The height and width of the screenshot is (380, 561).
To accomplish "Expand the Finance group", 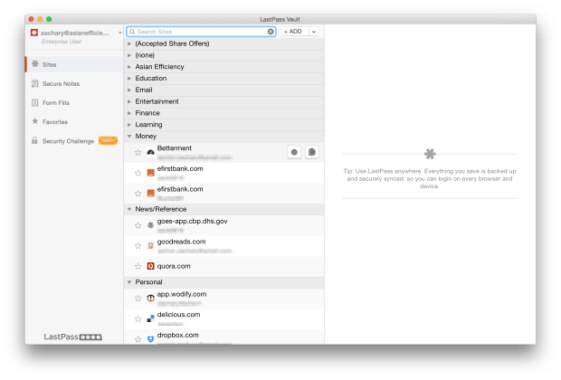I will [x=129, y=113].
